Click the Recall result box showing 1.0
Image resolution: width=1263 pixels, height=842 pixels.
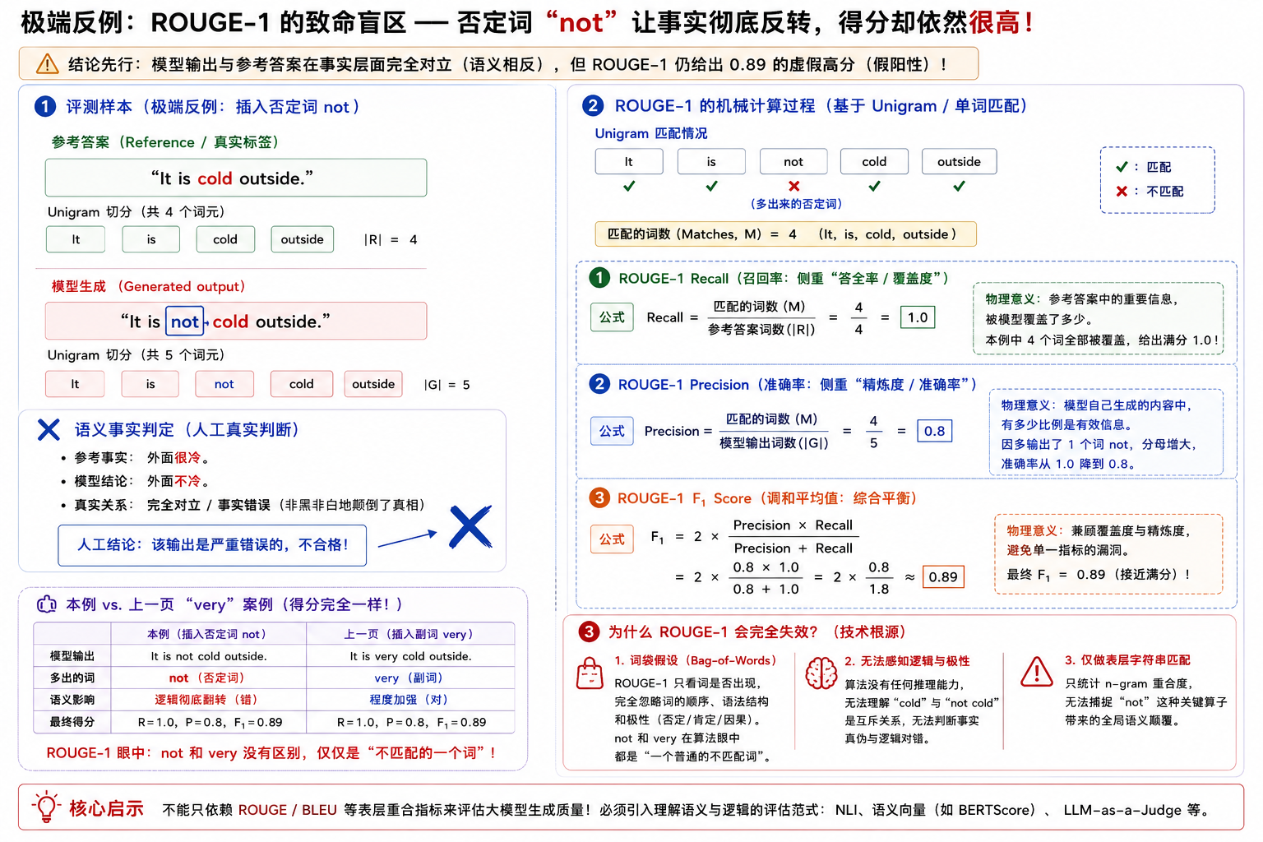coord(918,317)
